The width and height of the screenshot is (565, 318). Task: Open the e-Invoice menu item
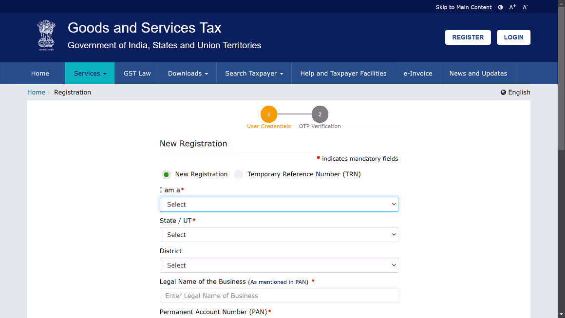pos(417,74)
